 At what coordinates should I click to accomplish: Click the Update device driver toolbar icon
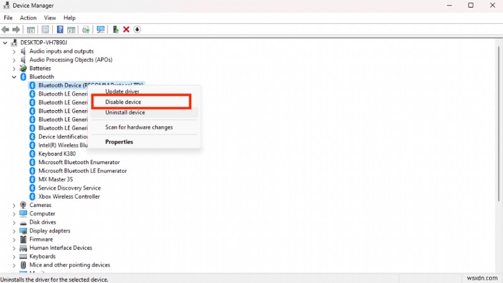(x=86, y=30)
